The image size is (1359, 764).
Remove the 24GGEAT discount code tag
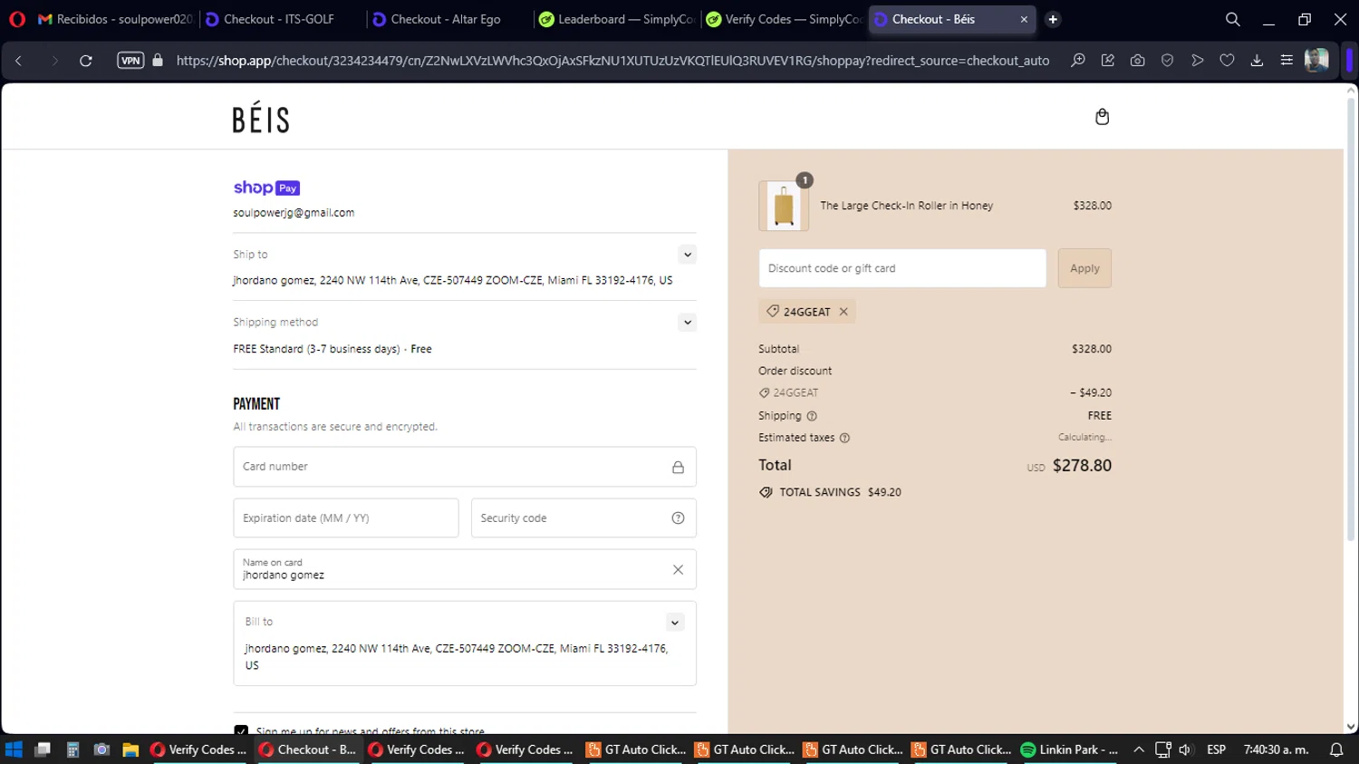click(843, 312)
